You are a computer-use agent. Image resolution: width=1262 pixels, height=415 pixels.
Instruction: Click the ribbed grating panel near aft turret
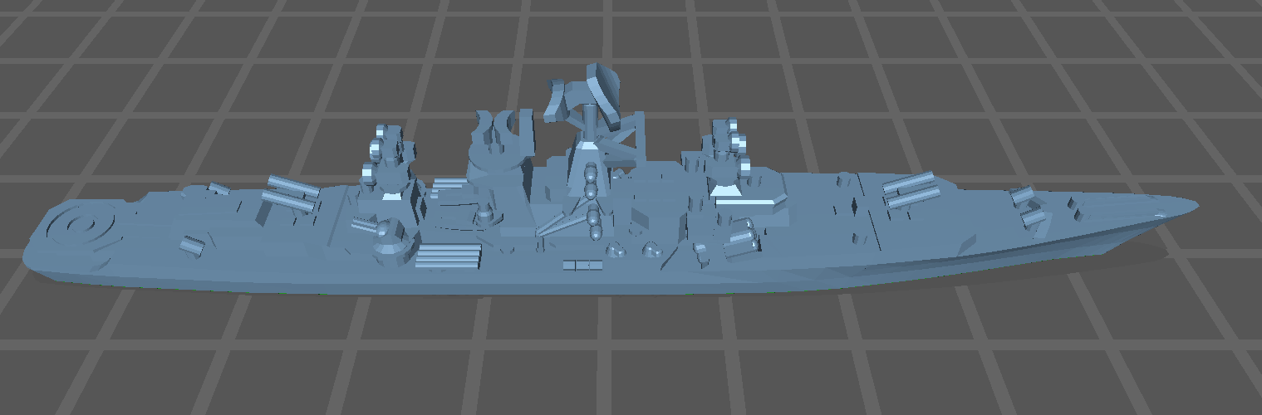(x=447, y=256)
